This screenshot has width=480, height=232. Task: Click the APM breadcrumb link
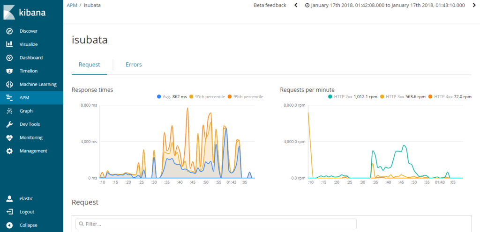coord(72,5)
